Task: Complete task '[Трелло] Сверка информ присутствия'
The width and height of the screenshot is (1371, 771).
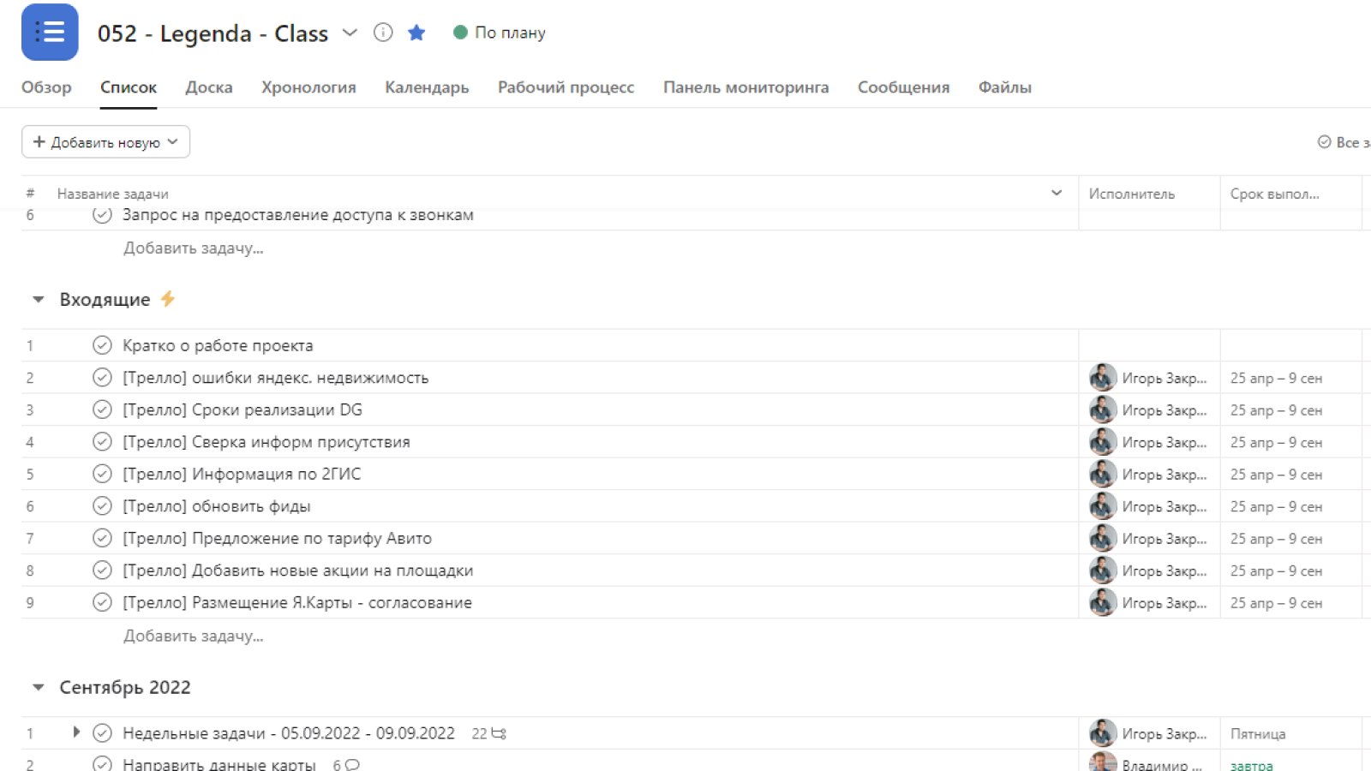Action: pyautogui.click(x=102, y=442)
